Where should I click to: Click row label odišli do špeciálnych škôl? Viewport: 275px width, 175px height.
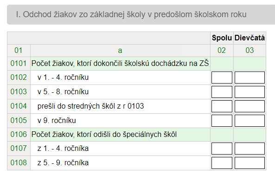[104, 135]
